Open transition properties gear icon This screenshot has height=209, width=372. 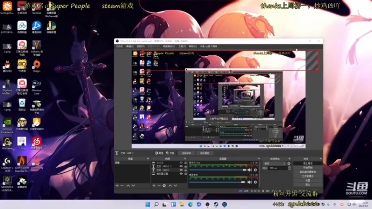tap(289, 163)
